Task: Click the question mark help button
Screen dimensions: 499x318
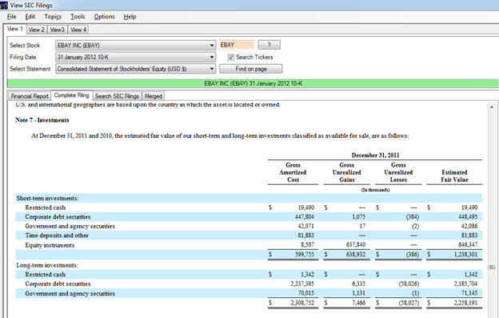Action: pos(269,45)
